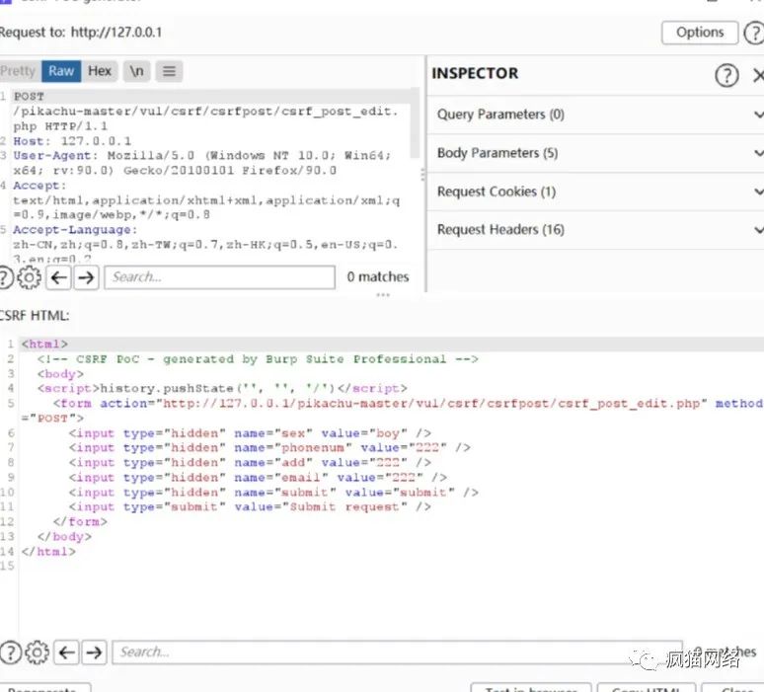Click the 'Submit request' input line
The height and width of the screenshot is (692, 764).
point(250,507)
